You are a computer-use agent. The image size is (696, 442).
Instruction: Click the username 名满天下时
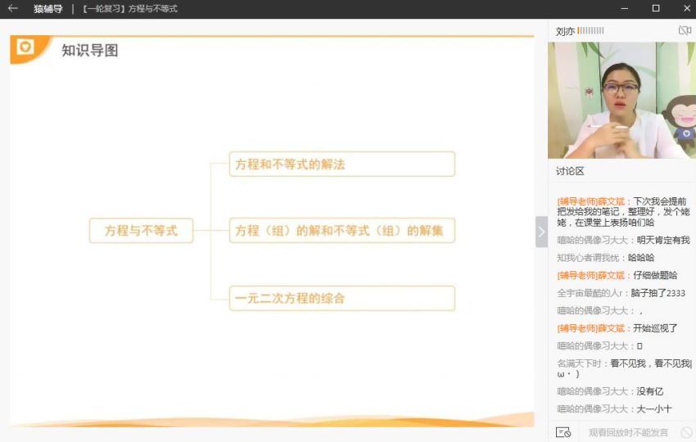coord(579,363)
